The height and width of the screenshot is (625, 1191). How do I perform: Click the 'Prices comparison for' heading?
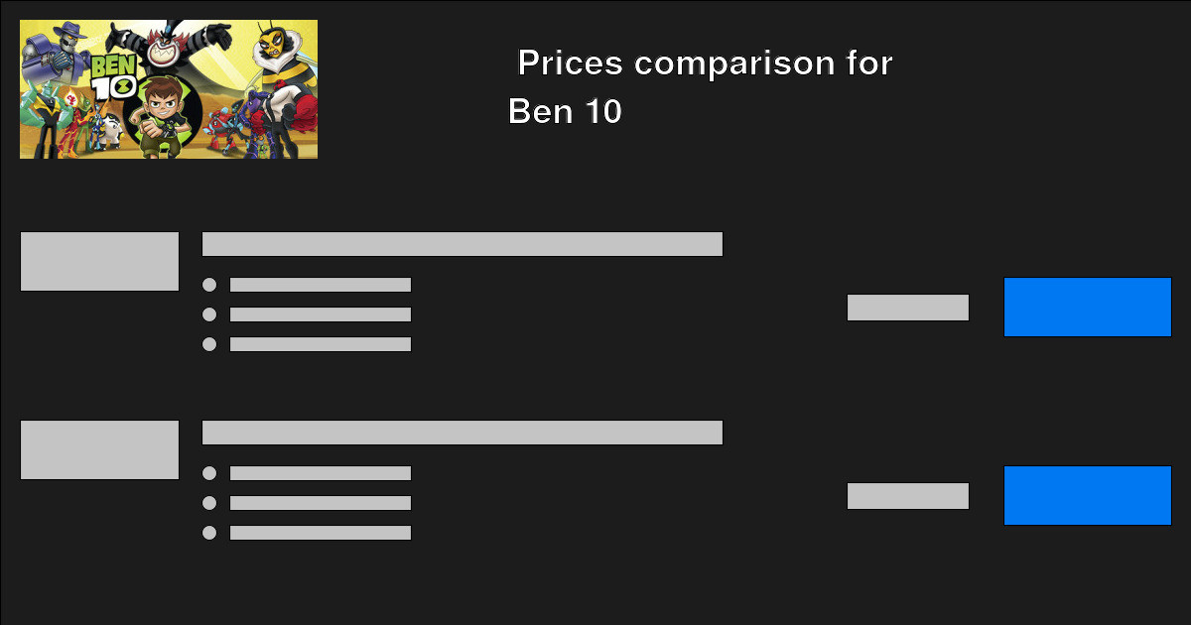(705, 62)
